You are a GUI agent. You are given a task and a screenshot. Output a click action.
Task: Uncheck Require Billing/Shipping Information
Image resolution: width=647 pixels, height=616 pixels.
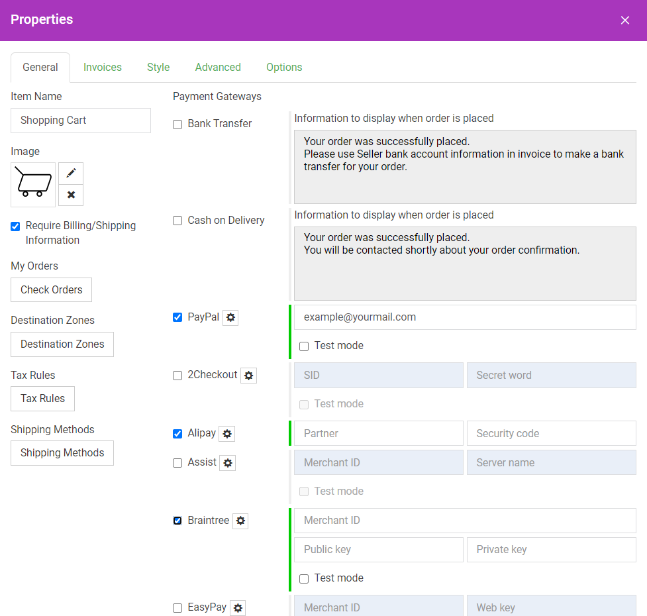[15, 227]
